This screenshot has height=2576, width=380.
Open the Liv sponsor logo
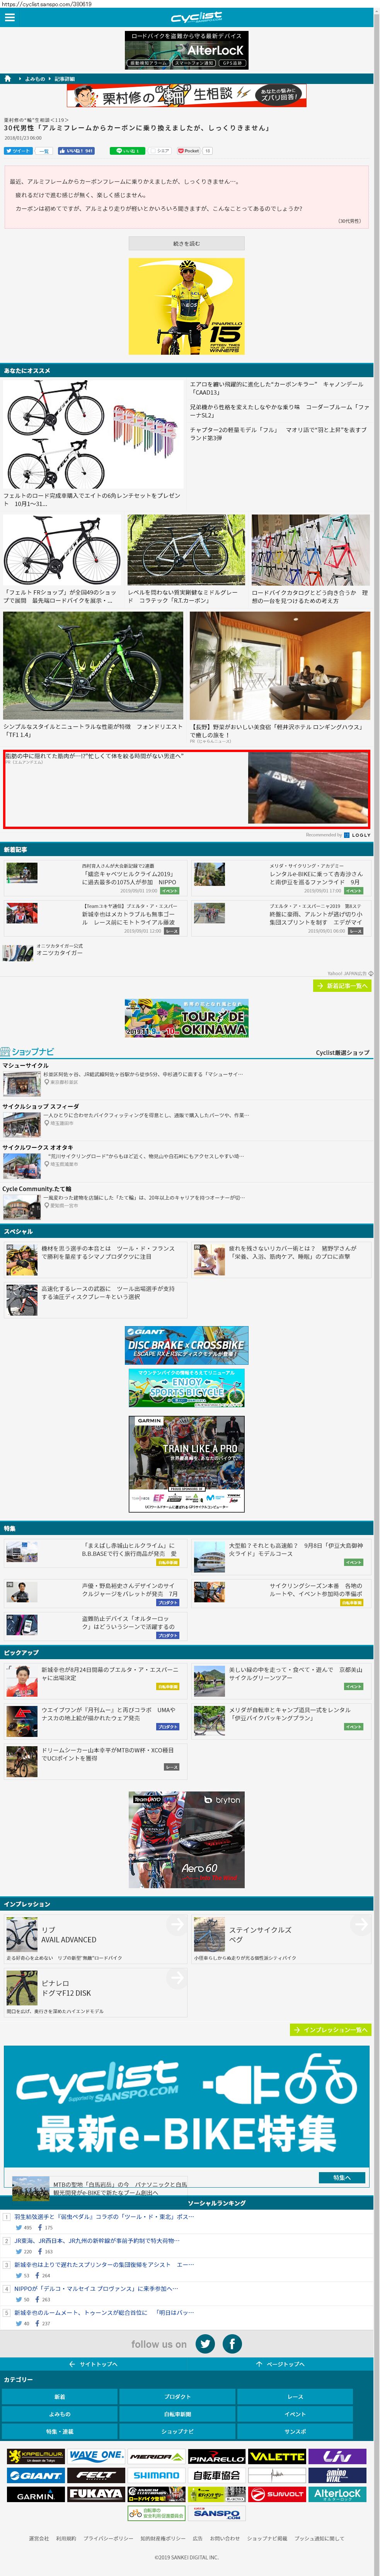click(337, 2456)
